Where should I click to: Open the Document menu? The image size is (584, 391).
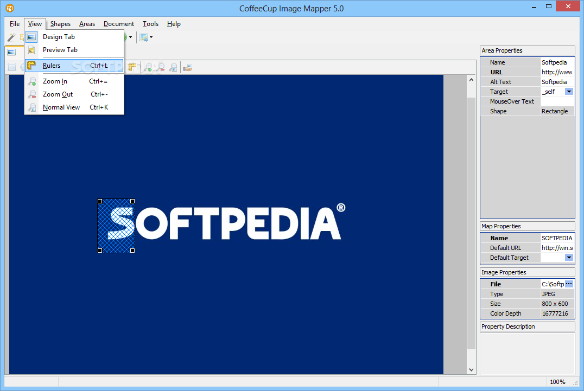(119, 24)
